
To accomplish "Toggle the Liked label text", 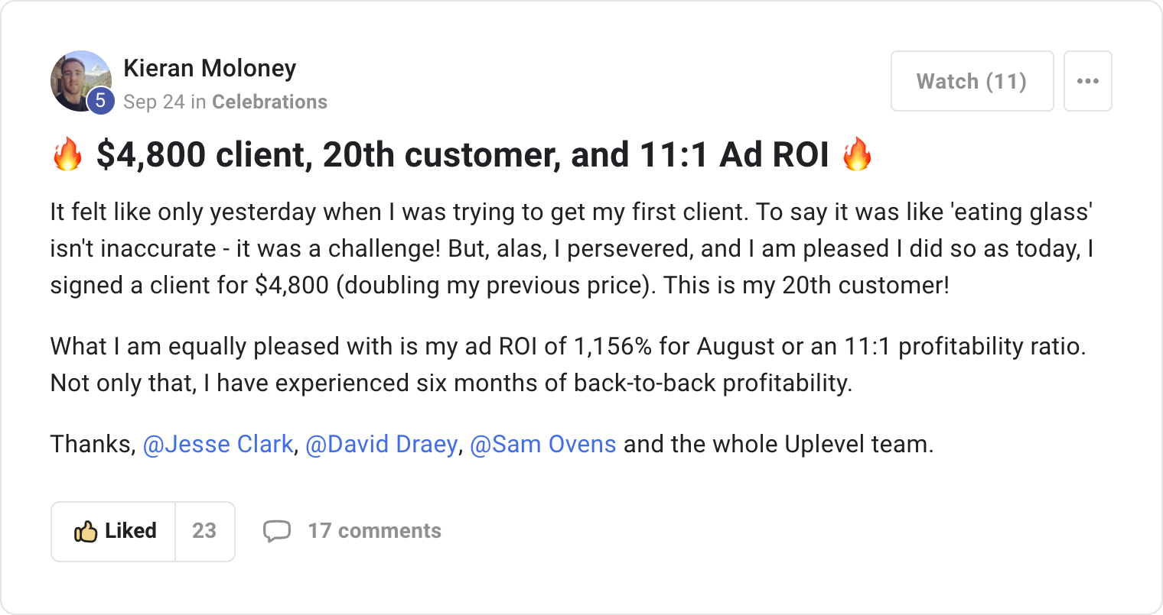I will coord(131,531).
